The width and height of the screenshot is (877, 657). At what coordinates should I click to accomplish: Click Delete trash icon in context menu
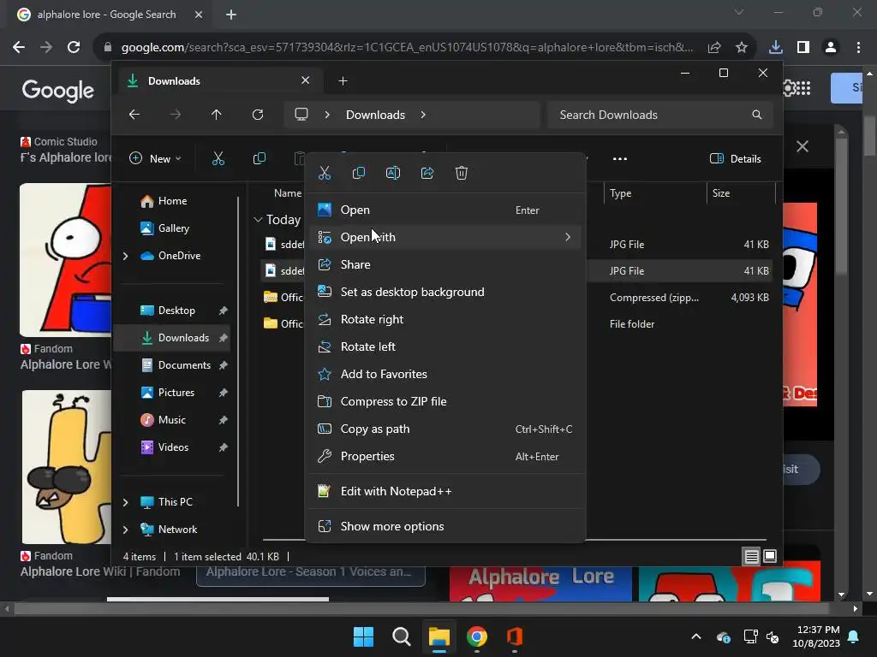pyautogui.click(x=462, y=173)
